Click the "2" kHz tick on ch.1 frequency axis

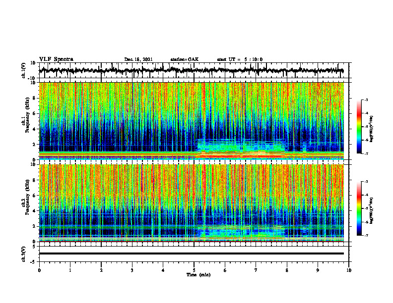pyautogui.click(x=35, y=145)
